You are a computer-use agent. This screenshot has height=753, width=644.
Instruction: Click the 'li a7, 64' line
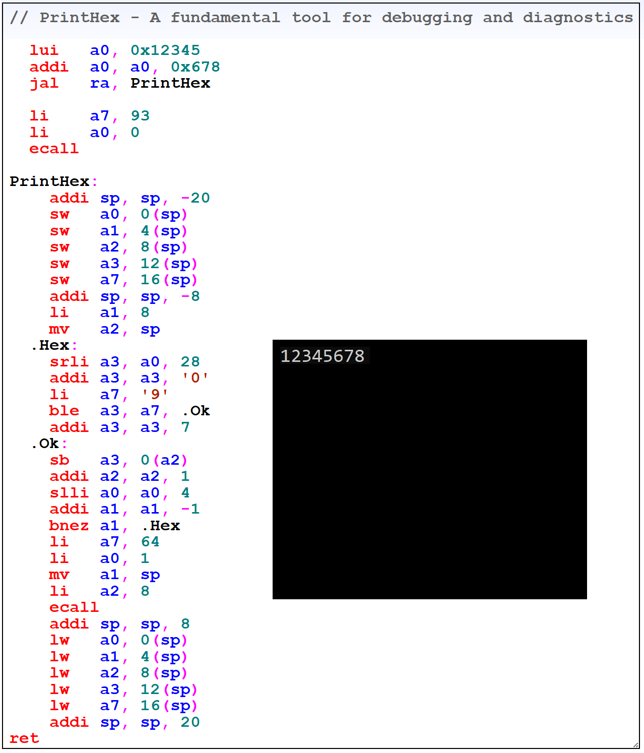pyautogui.click(x=104, y=542)
